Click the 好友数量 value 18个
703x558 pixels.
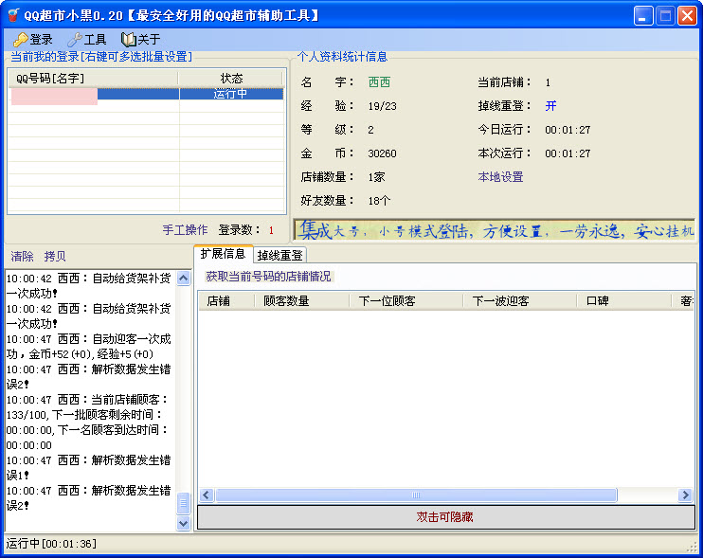coord(379,201)
